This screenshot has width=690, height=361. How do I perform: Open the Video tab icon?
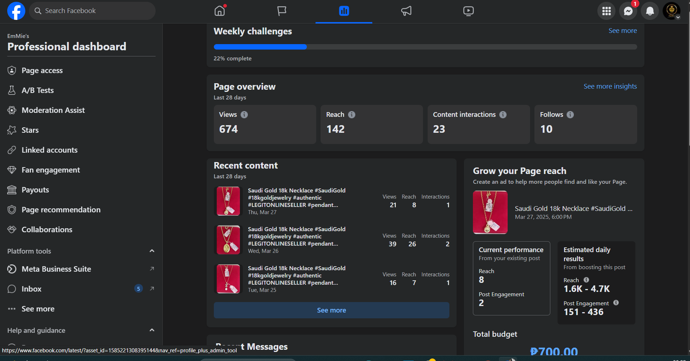(x=468, y=11)
